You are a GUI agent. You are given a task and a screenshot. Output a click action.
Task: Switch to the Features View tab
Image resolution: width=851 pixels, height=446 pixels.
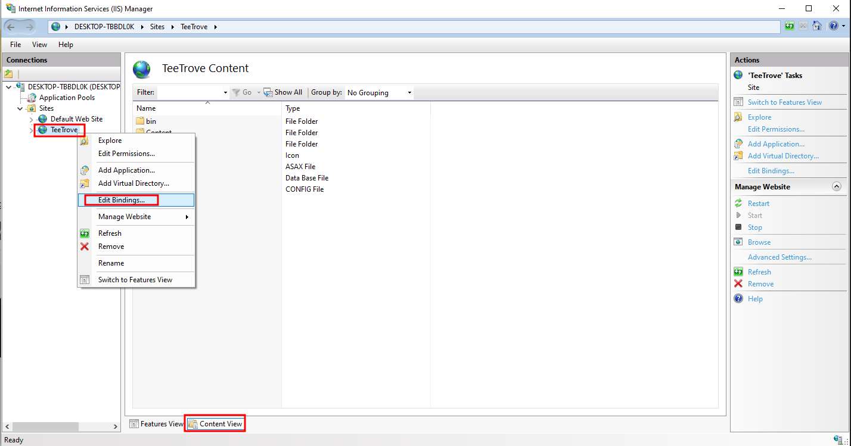tap(156, 424)
